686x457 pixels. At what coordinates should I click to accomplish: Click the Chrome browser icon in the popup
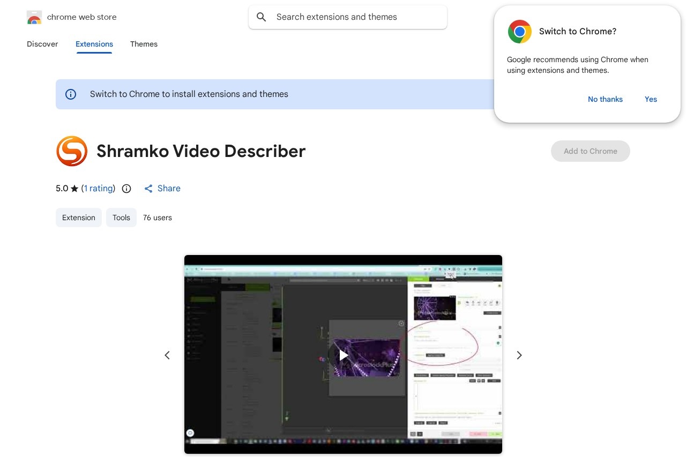coord(519,32)
